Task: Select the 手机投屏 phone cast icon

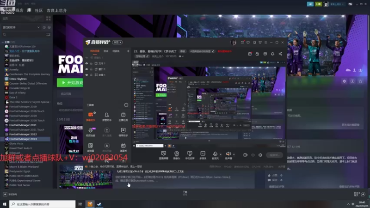Action: click(x=190, y=155)
